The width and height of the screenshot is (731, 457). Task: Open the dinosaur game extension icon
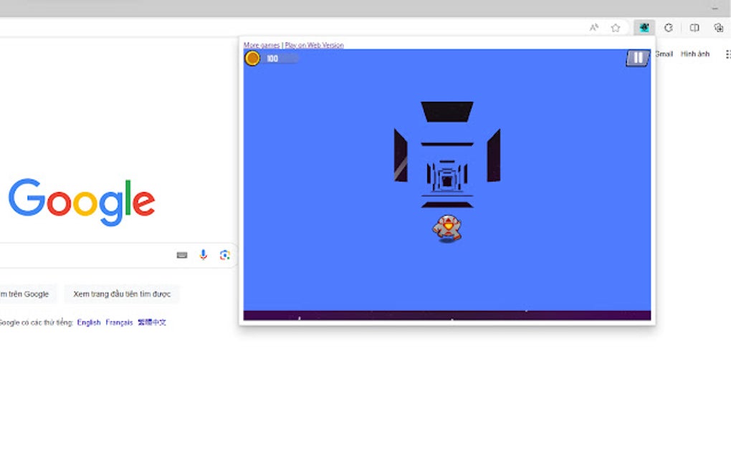click(x=643, y=27)
